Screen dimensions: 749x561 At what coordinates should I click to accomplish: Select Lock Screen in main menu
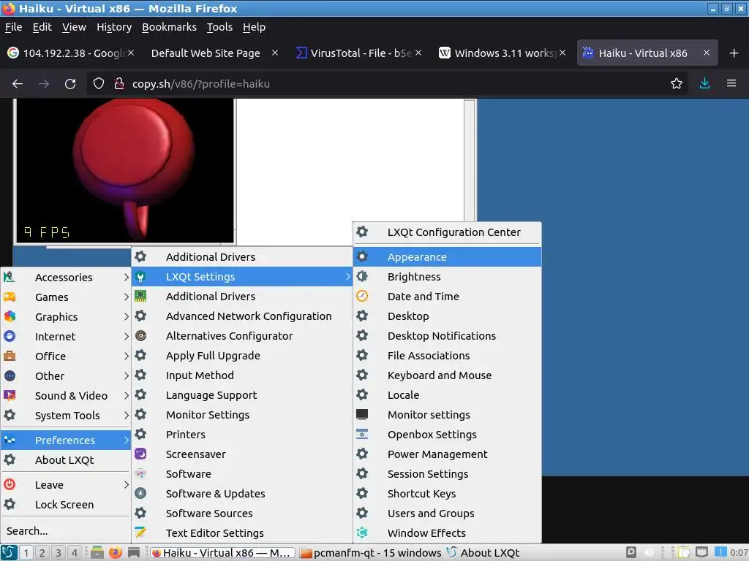(65, 504)
